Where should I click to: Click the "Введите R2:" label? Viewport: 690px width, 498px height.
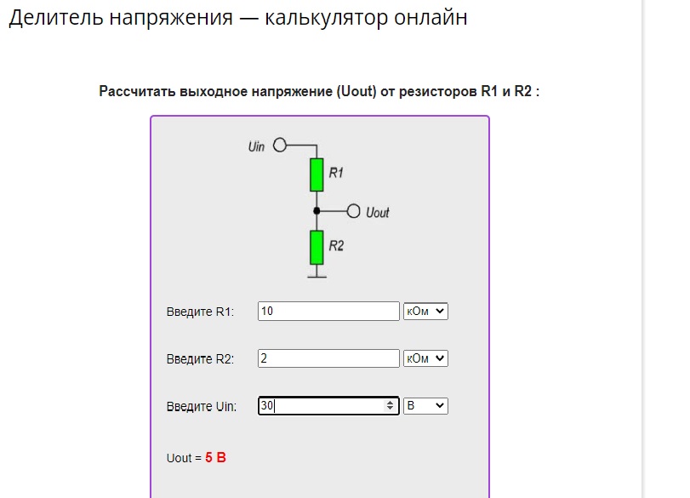point(200,359)
